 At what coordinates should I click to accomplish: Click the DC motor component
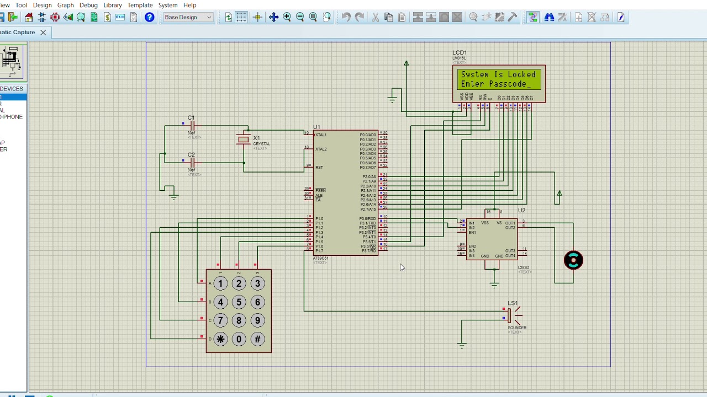[x=573, y=260]
